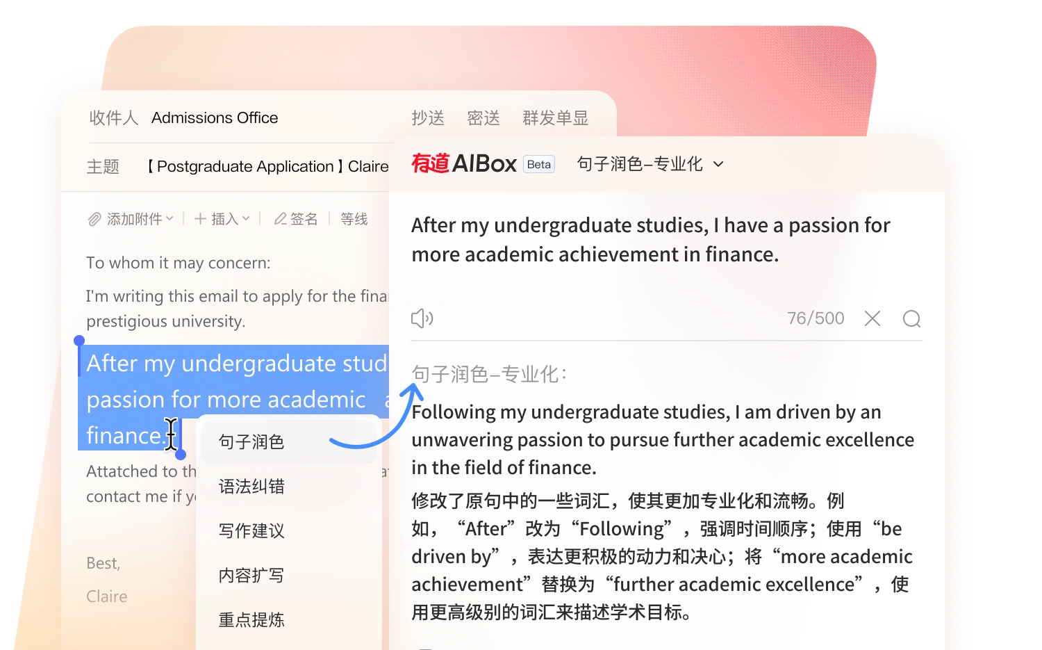Click the 添加附件 button label
The image size is (1042, 650).
134,219
